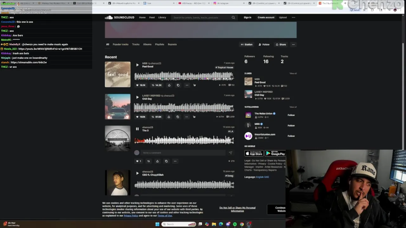Copy link for Feel Good track

coord(178,85)
